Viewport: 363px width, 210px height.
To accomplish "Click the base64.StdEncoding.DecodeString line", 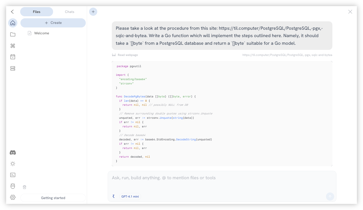I will (x=165, y=140).
